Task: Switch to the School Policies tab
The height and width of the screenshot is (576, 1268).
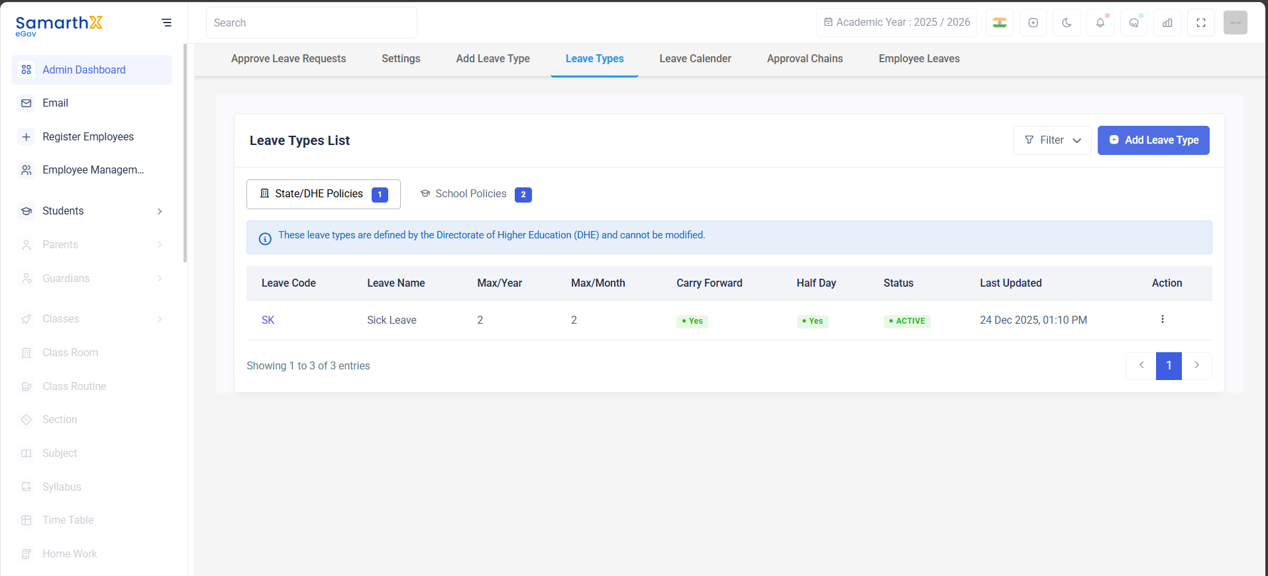Action: pos(475,194)
